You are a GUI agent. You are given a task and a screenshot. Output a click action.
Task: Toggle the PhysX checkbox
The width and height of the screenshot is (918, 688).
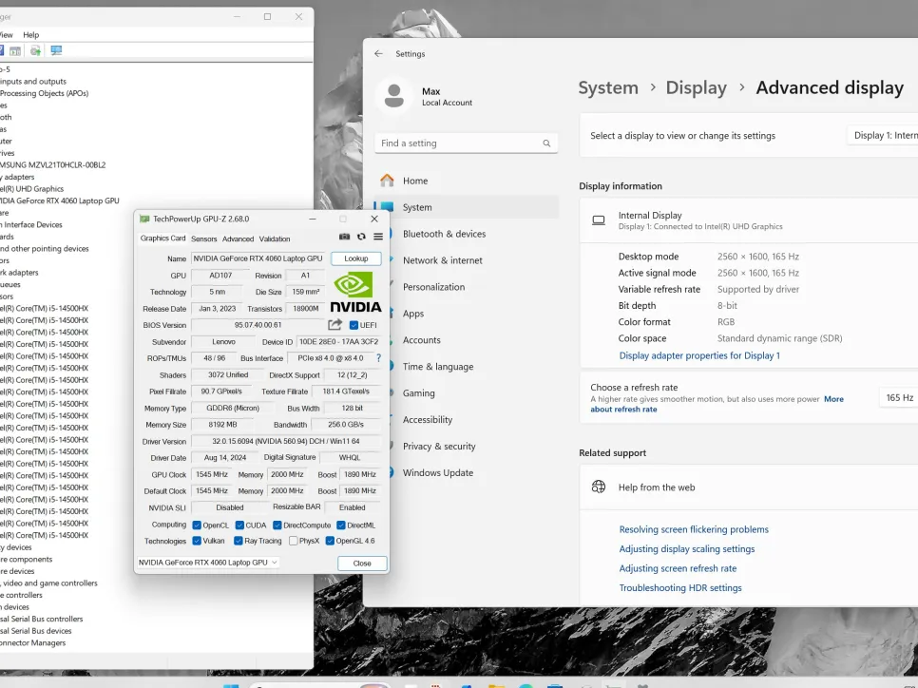click(x=294, y=541)
